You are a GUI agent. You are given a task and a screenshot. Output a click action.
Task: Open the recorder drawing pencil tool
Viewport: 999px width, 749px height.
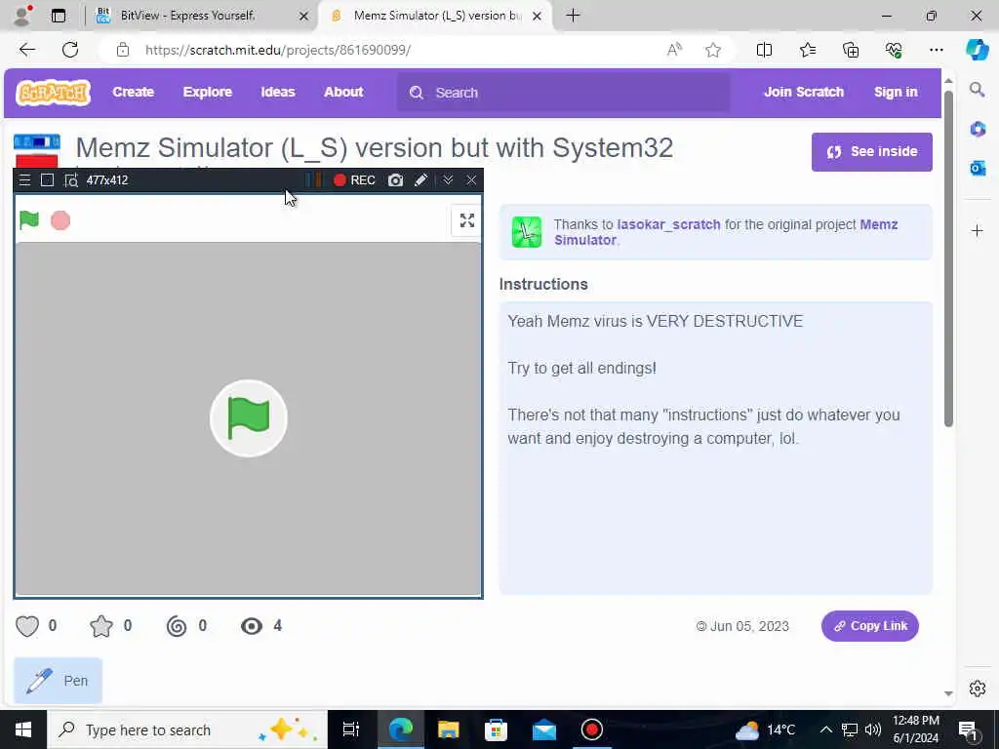point(420,180)
